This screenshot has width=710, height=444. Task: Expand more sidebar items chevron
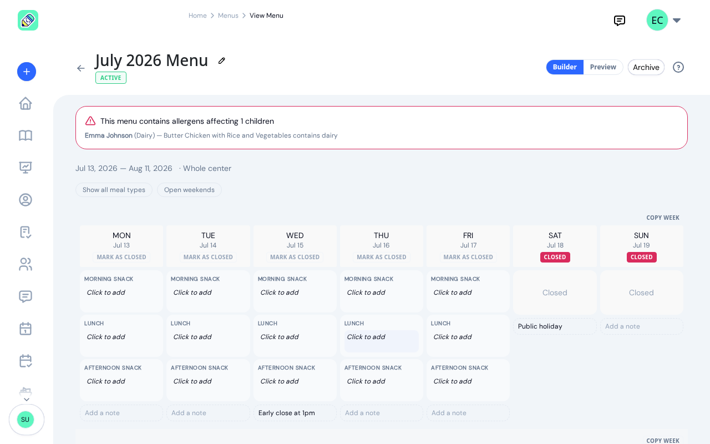(27, 400)
